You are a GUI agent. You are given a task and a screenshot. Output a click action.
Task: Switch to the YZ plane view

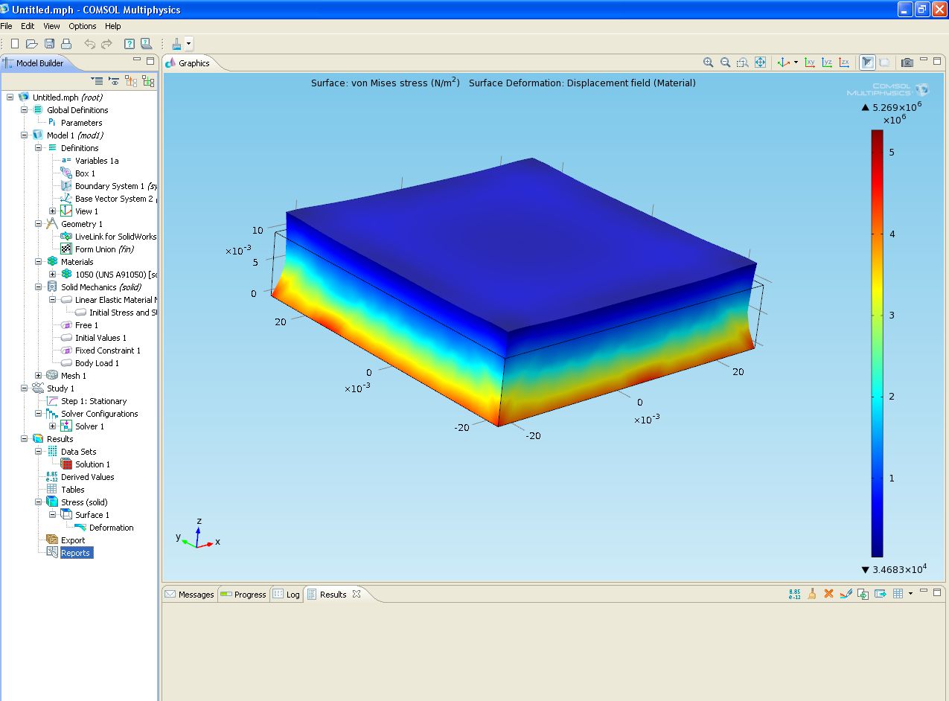(x=827, y=63)
